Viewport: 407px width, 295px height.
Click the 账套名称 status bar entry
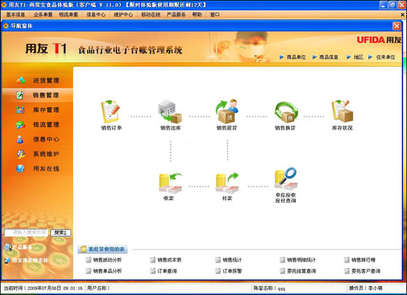click(269, 288)
